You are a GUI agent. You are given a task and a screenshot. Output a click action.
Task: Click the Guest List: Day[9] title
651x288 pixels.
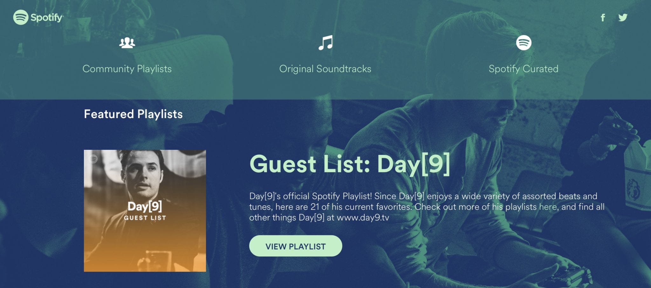[350, 164]
